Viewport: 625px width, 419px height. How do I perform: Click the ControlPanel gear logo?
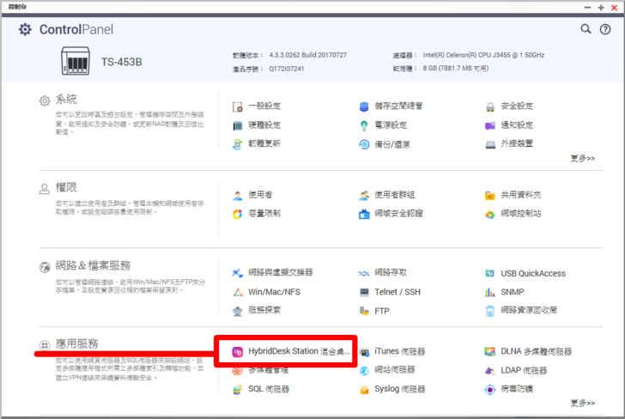coord(25,30)
